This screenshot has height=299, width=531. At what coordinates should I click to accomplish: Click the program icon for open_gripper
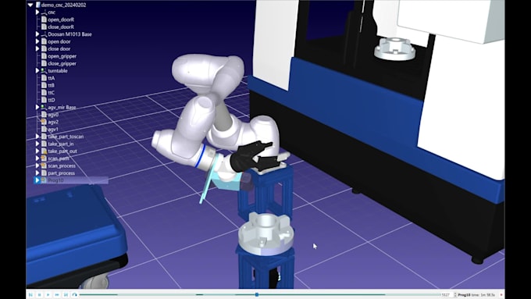(x=44, y=56)
